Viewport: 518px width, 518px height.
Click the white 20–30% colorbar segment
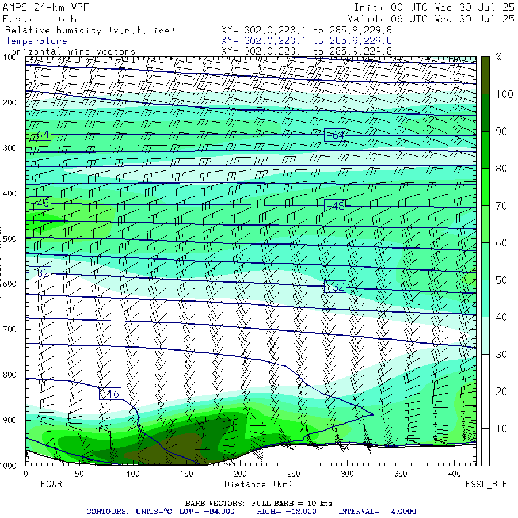[x=485, y=372]
